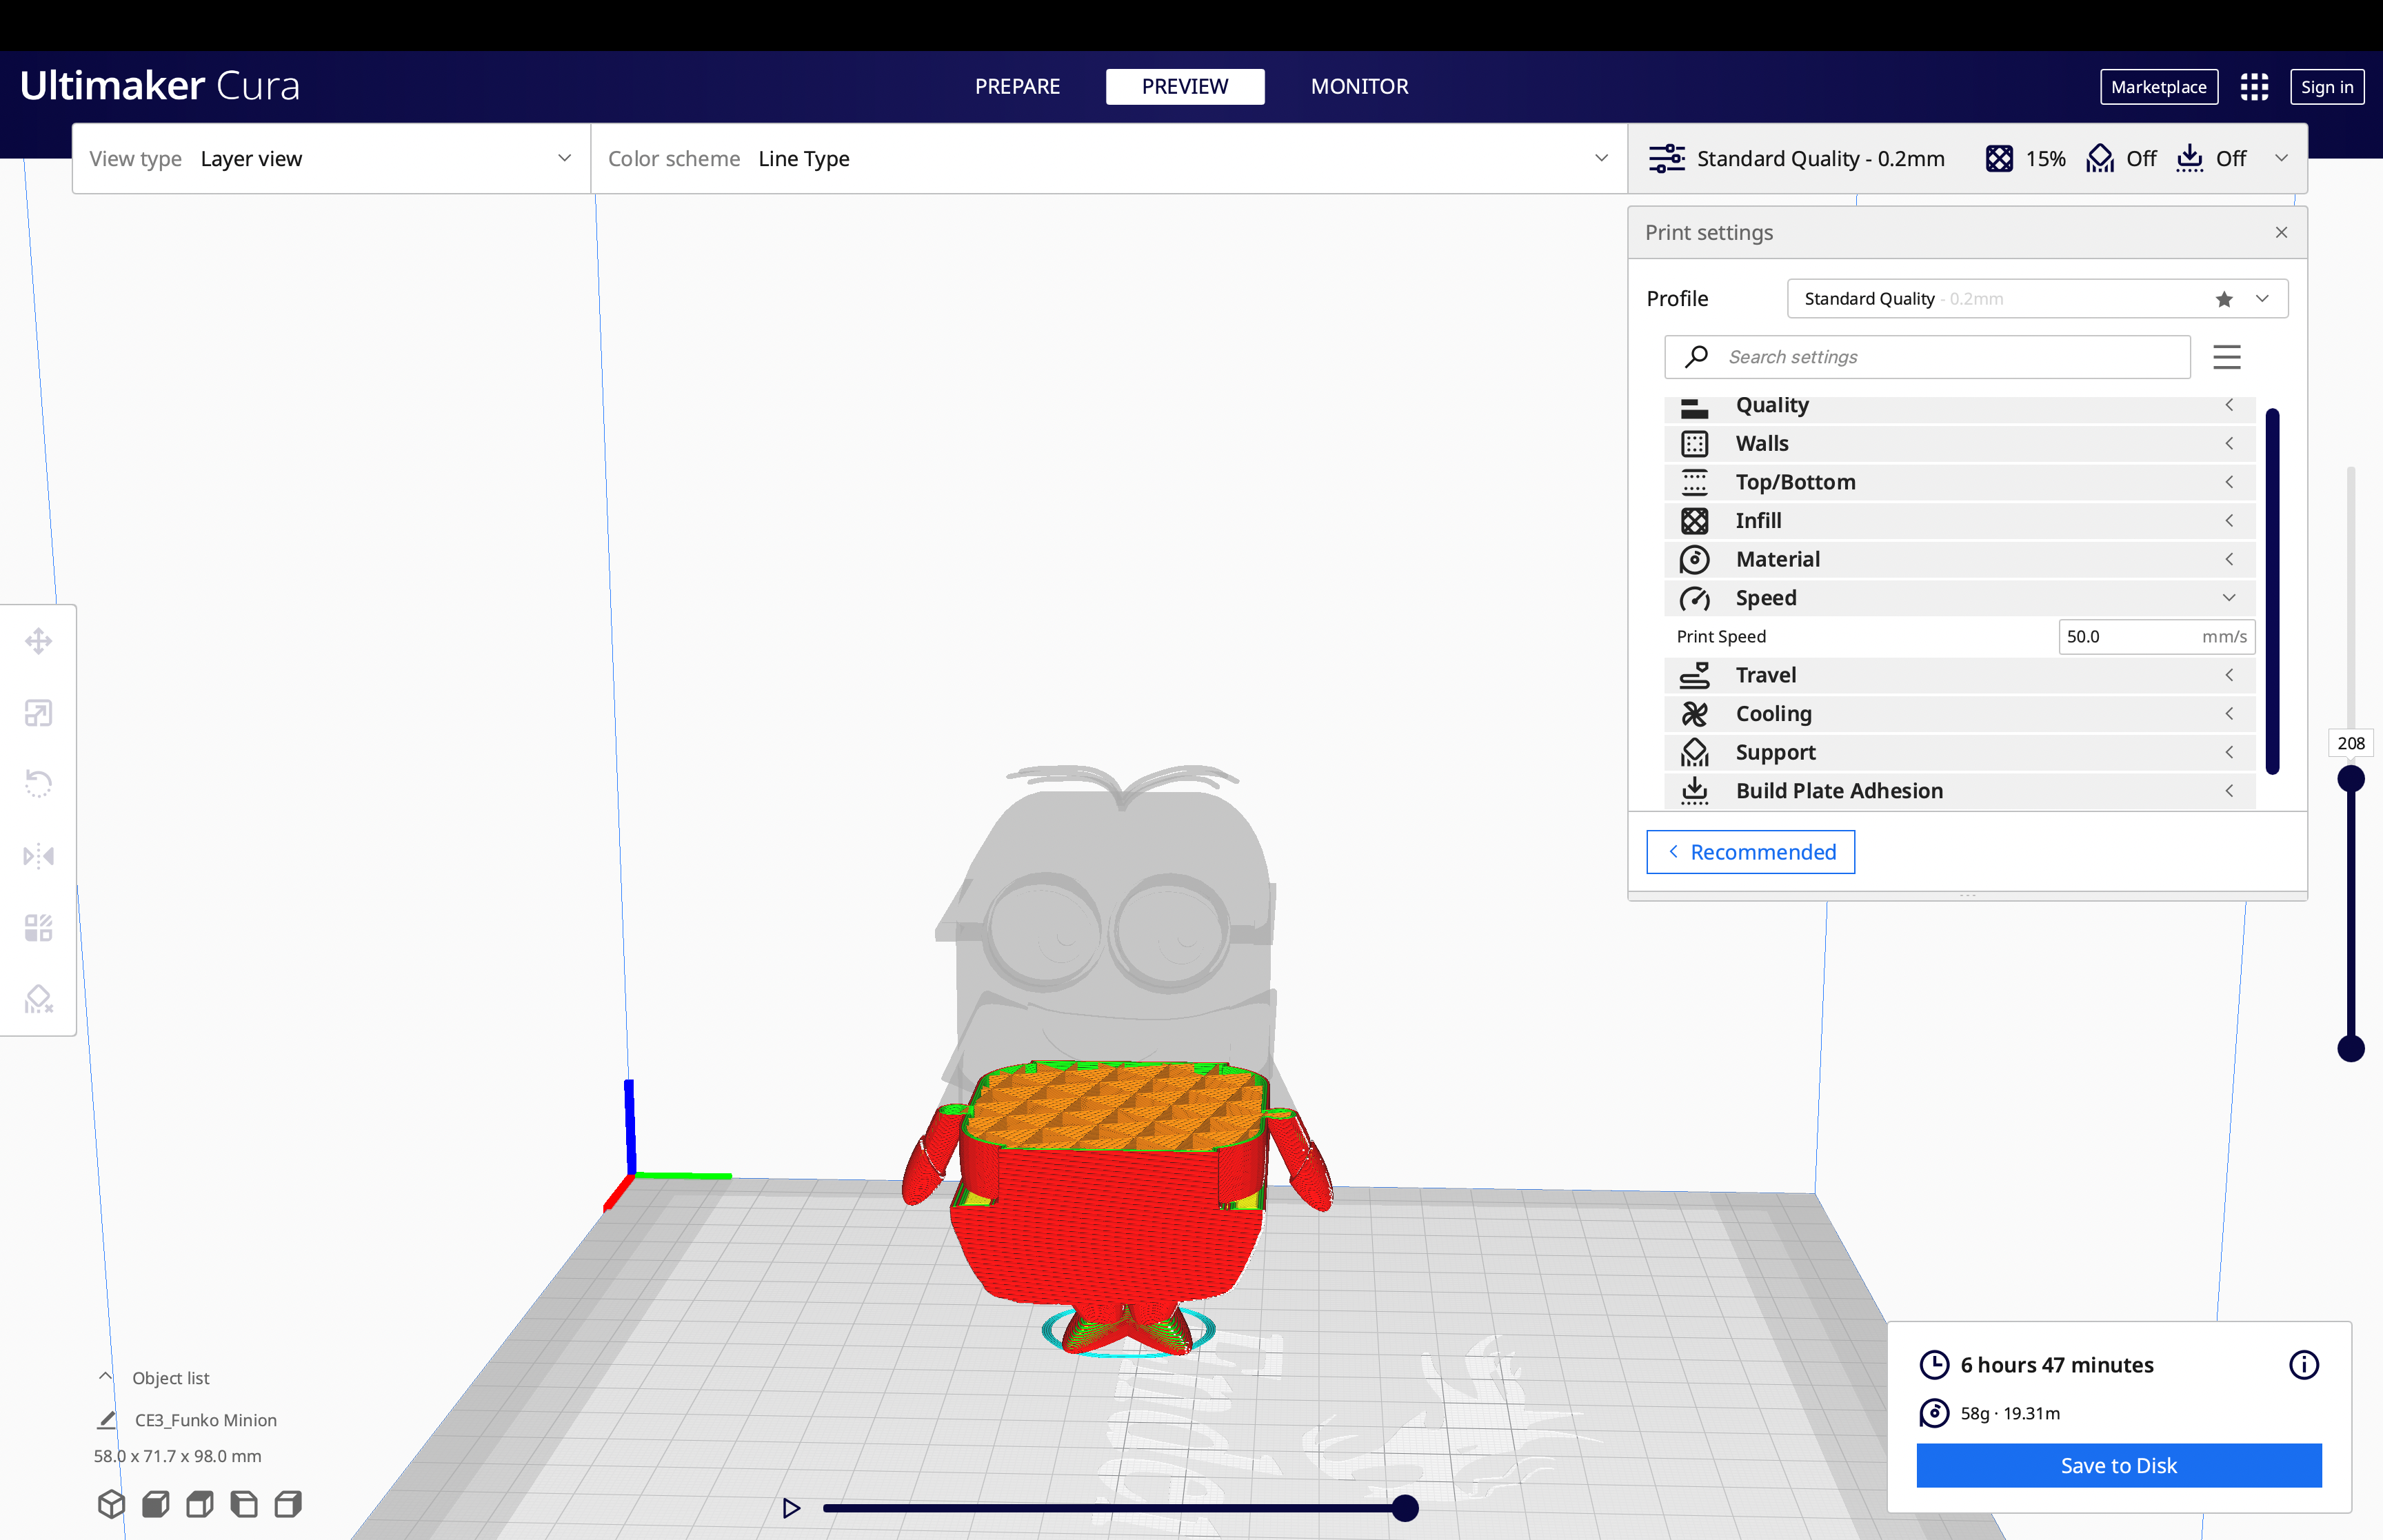Open the application switcher grid icon
This screenshot has height=1540, width=2383.
click(x=2254, y=87)
